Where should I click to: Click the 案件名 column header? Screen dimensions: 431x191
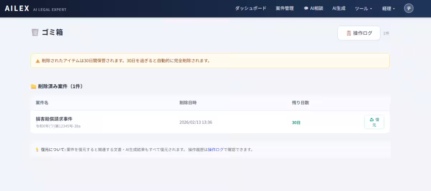(x=42, y=103)
